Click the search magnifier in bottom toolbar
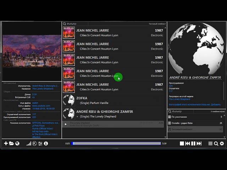227x170 pixels. tap(216, 143)
